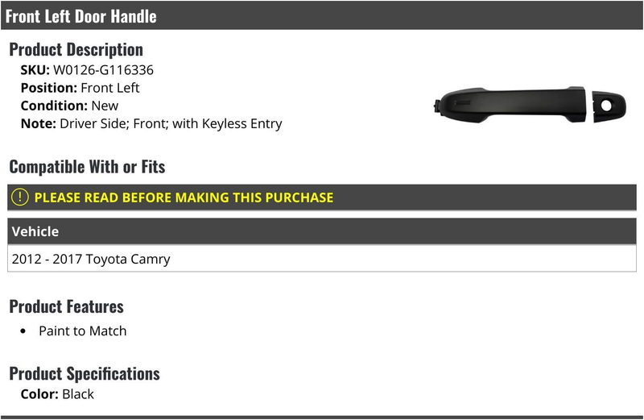Screen dimensions: 644x420
Task: Expand the PLEASE READ BEFORE MAKING THIS PURCHASE banner
Action: 322,198
